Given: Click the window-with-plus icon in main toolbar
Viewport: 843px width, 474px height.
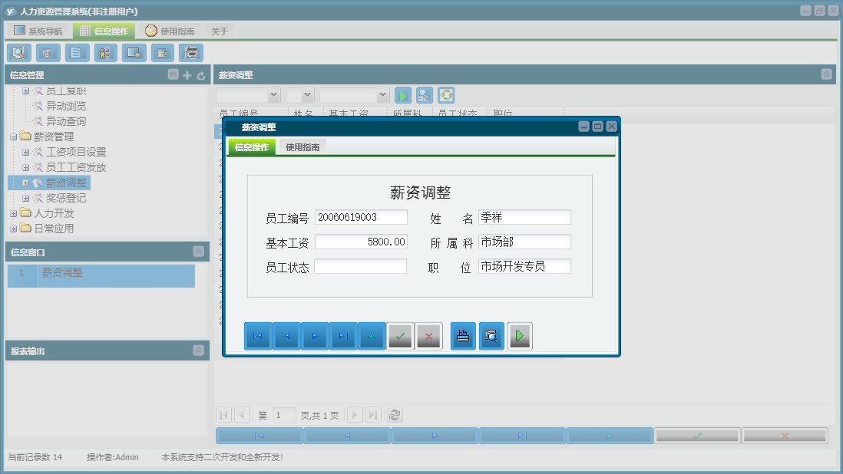Looking at the screenshot, I should click(x=162, y=53).
